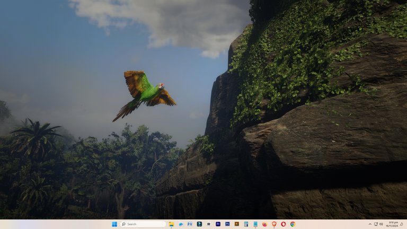Click the taskbar Search box

click(143, 224)
